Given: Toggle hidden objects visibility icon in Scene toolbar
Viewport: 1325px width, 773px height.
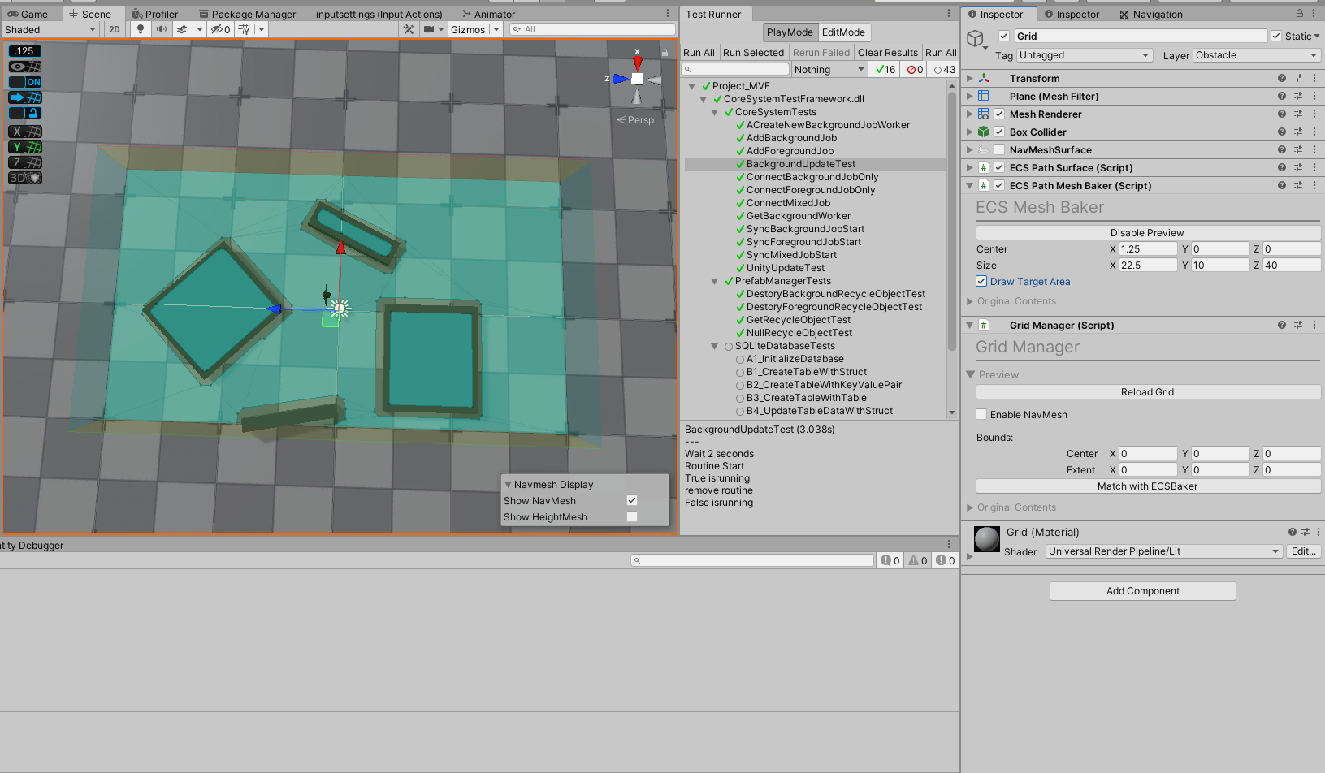Looking at the screenshot, I should tap(220, 29).
